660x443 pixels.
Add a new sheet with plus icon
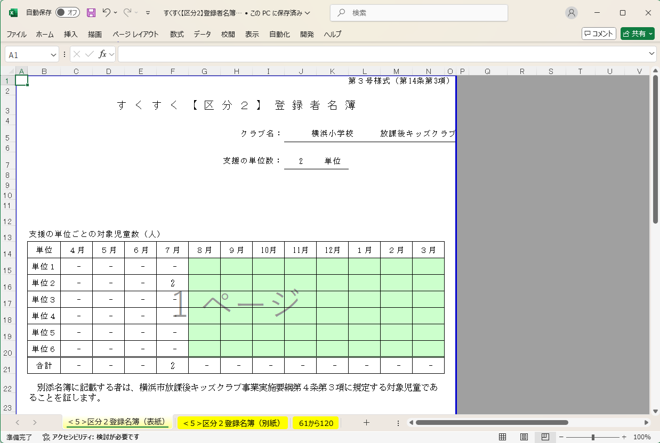coord(366,423)
